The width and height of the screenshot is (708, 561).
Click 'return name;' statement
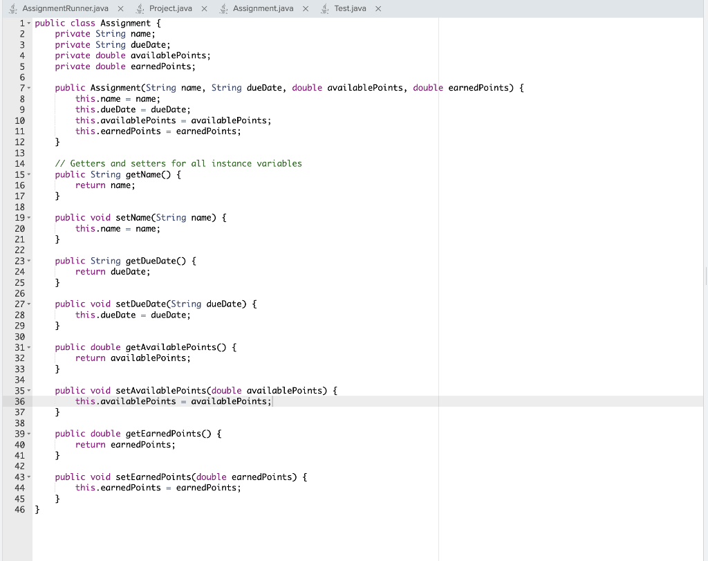[105, 185]
